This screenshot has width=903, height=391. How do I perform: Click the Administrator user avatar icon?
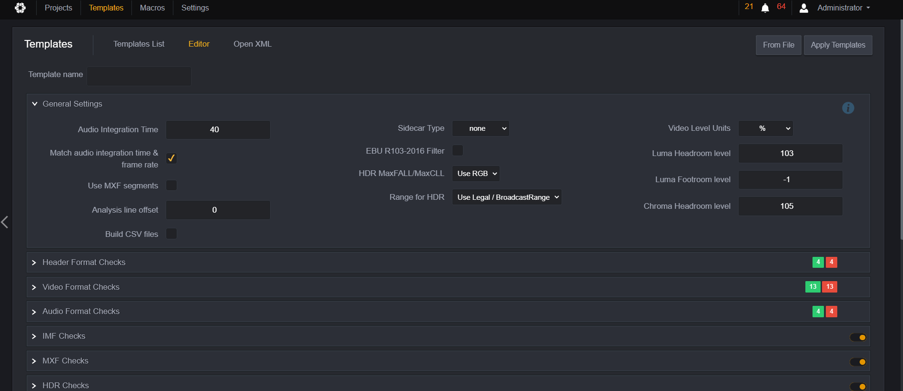click(803, 8)
